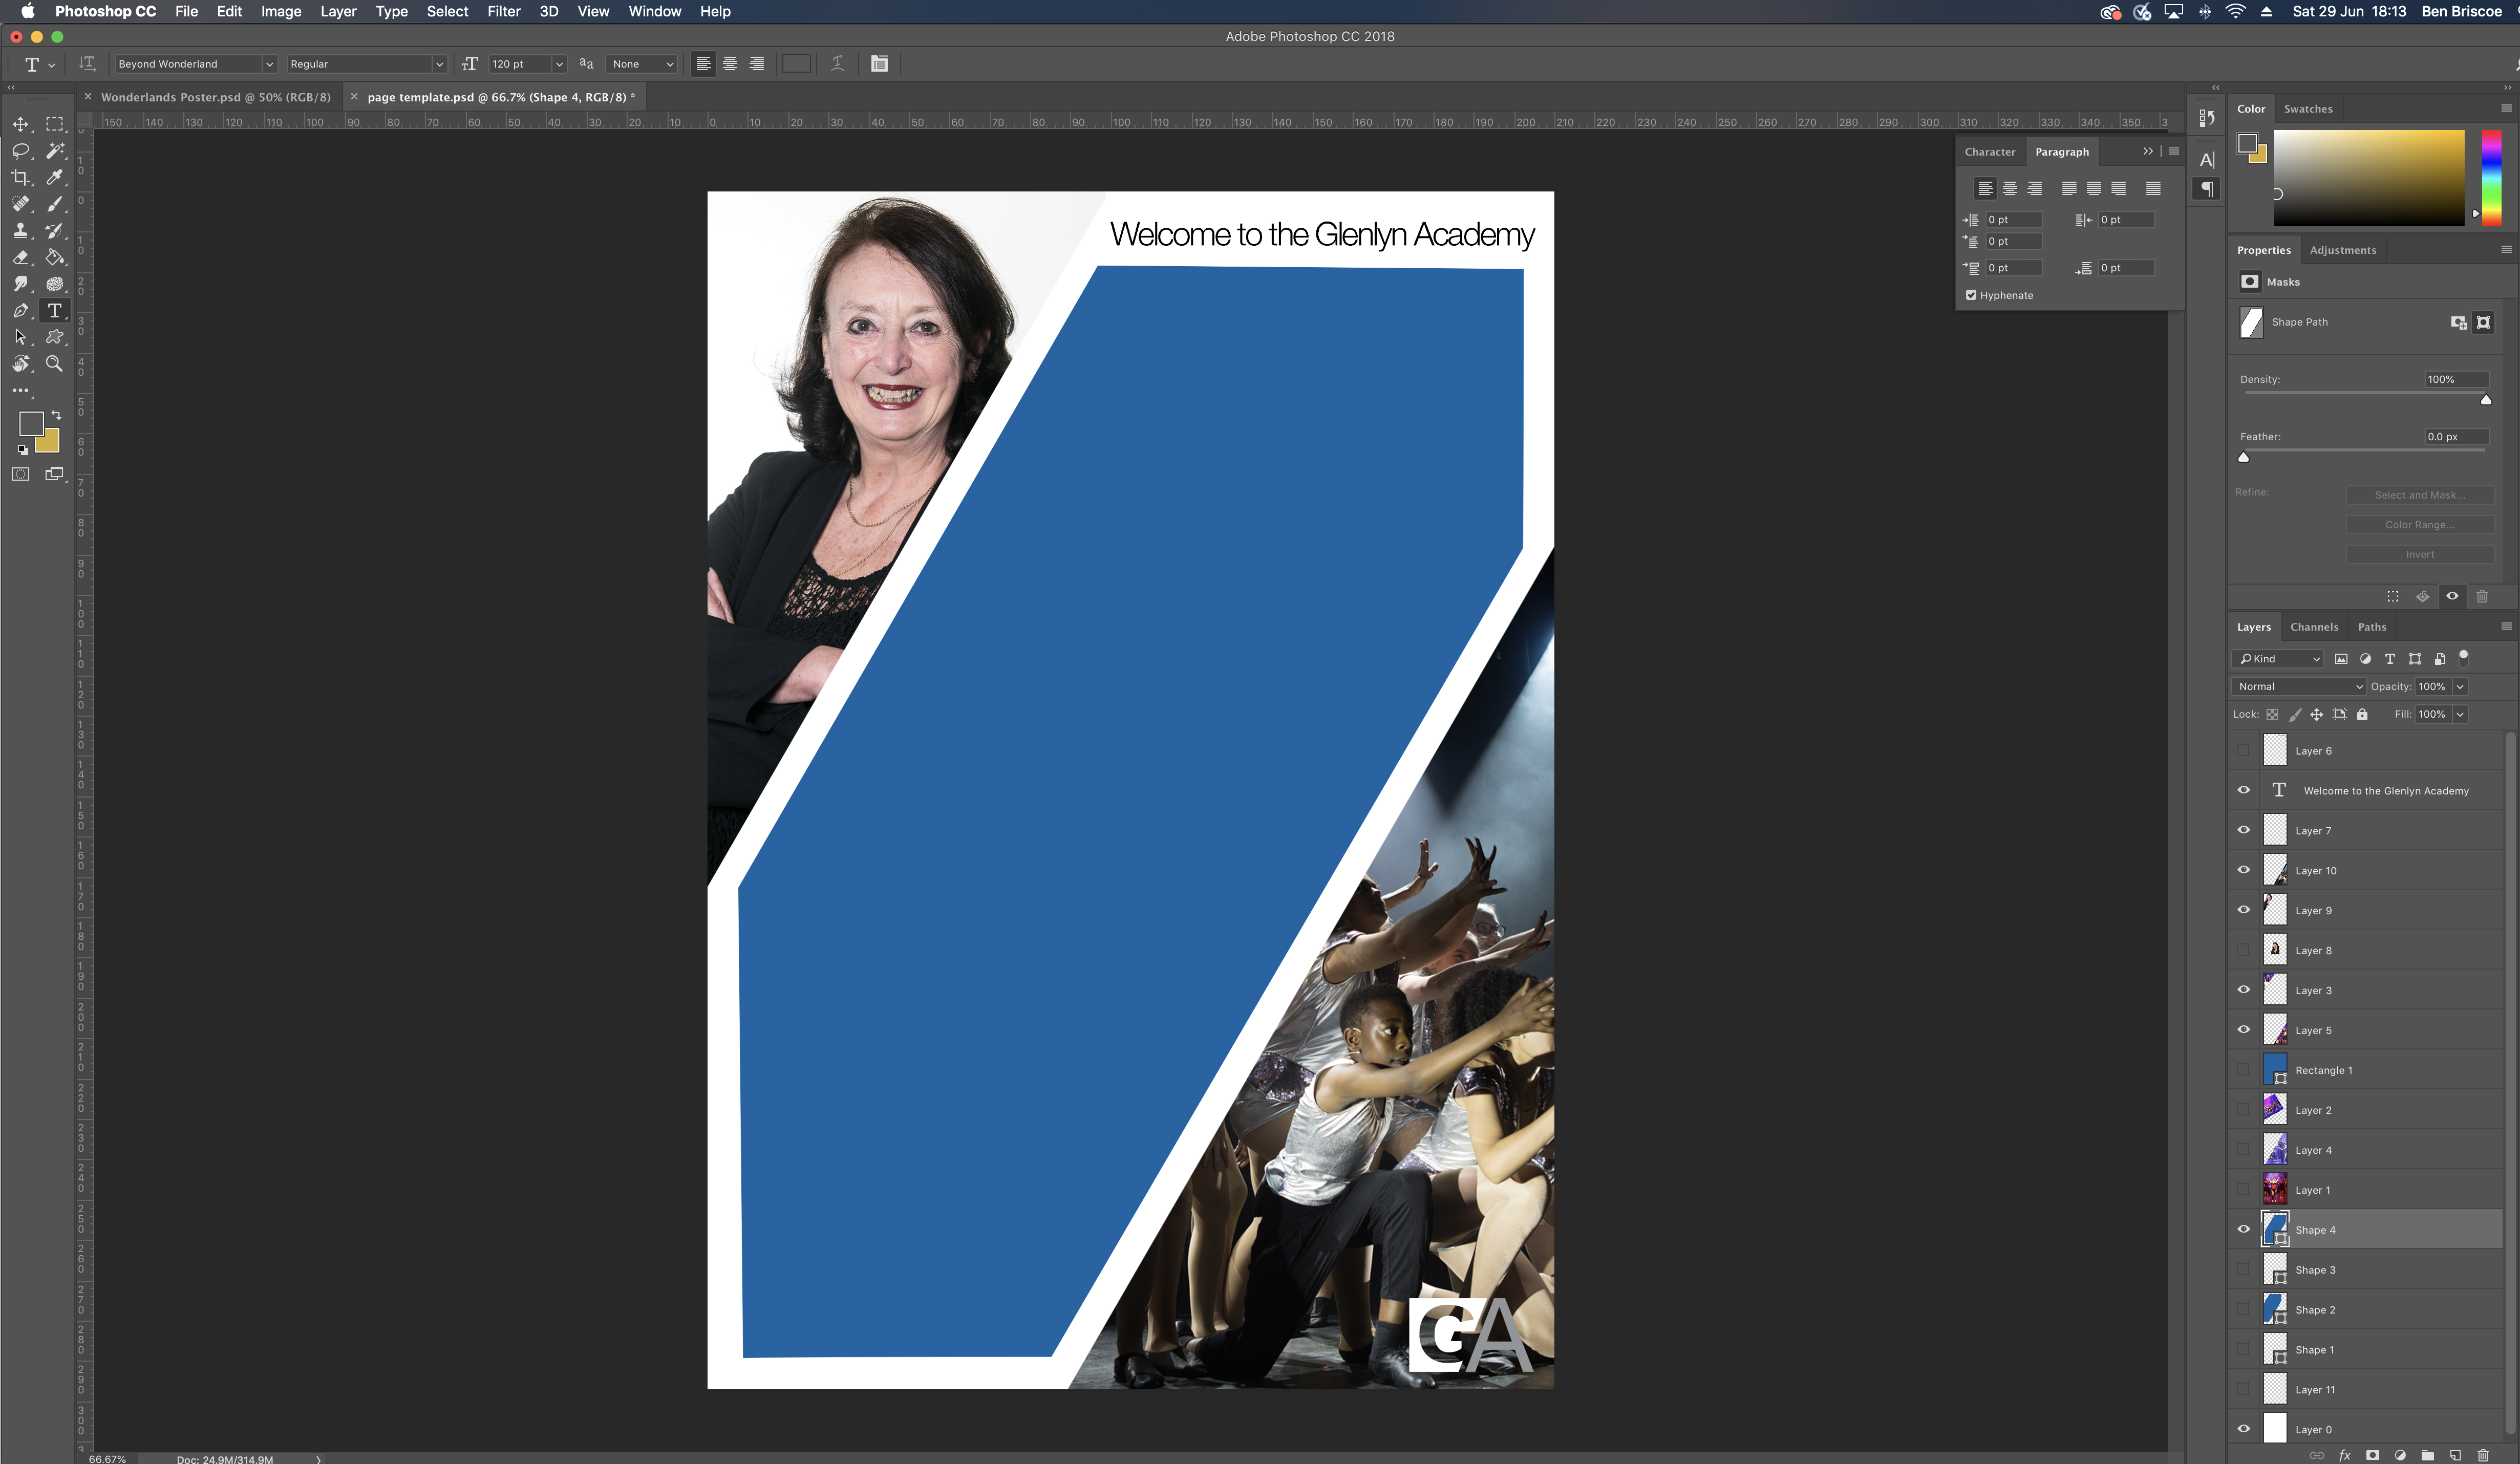This screenshot has height=1464, width=2520.
Task: Open the layer filter Kind dropdown
Action: (x=2279, y=659)
